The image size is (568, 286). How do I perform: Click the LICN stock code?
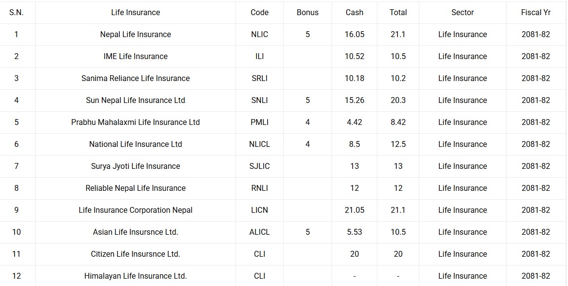click(259, 210)
